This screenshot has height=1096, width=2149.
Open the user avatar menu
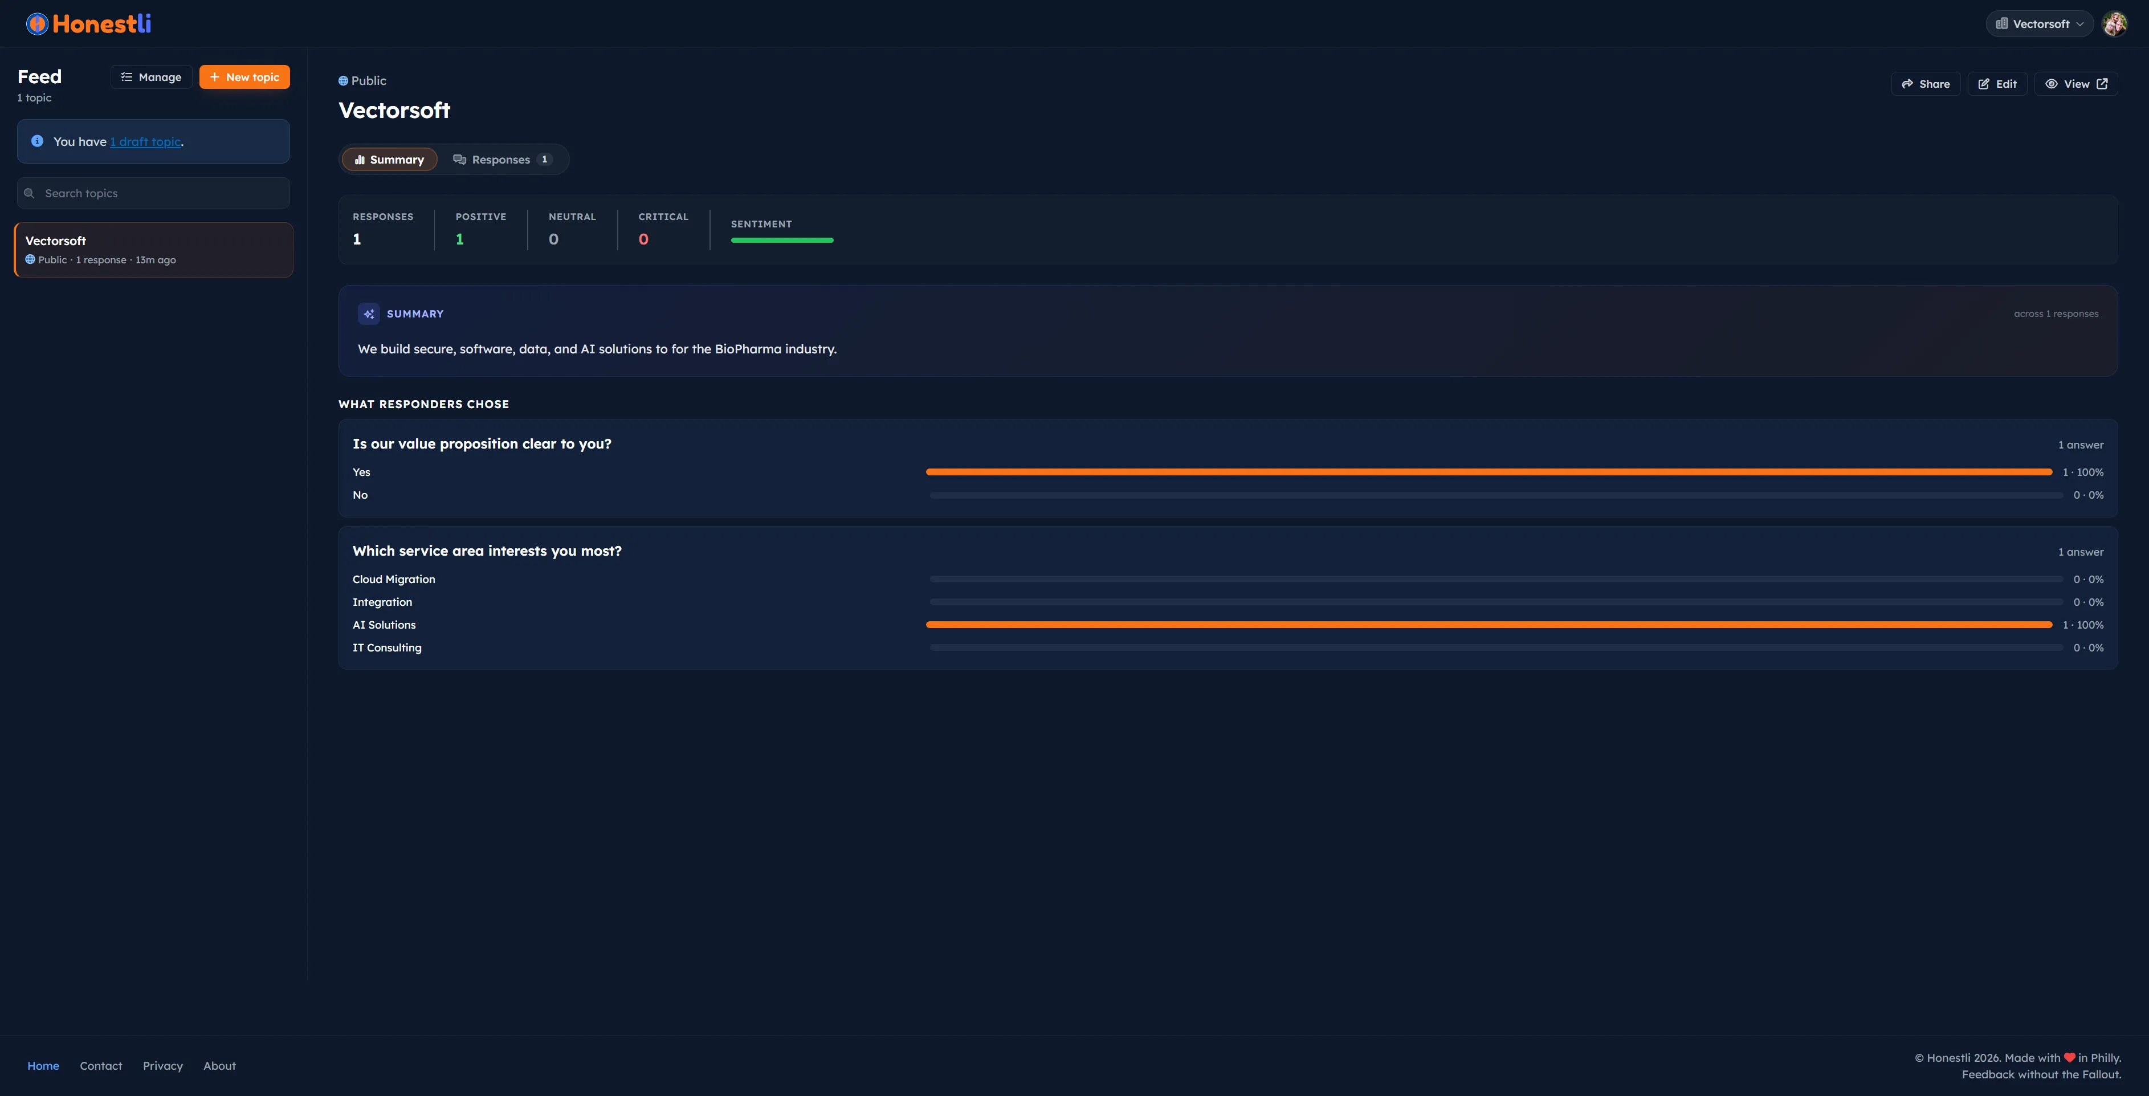tap(2114, 24)
